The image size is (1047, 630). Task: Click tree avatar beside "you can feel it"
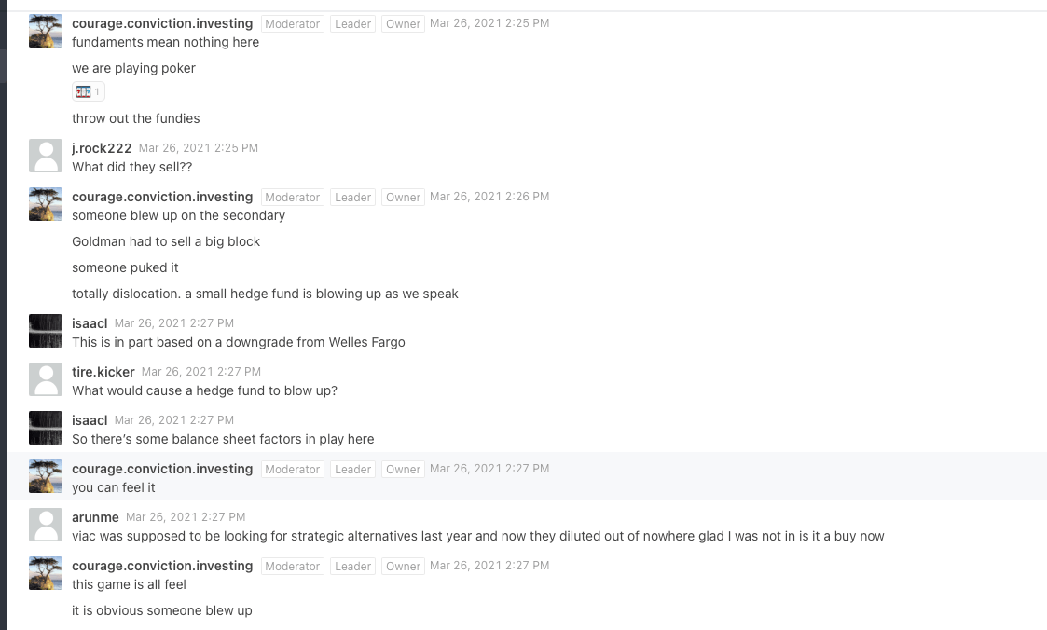click(x=46, y=476)
